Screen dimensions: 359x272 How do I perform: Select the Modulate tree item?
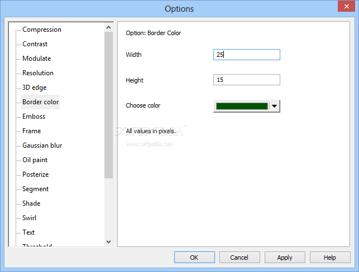pyautogui.click(x=36, y=59)
